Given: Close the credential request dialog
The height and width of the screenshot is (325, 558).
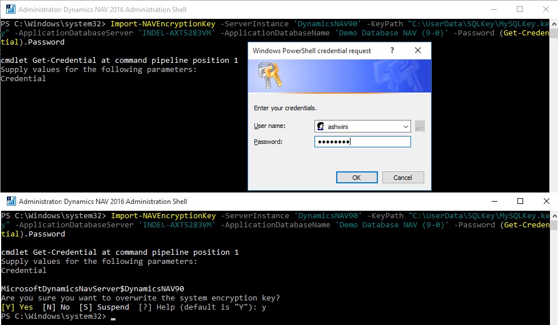Looking at the screenshot, I should coord(418,50).
